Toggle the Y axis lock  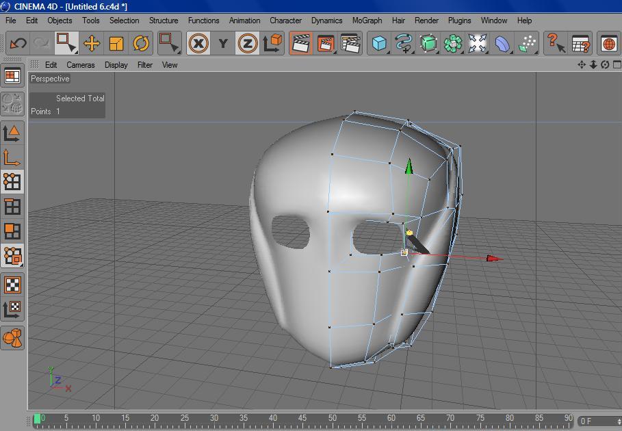[223, 43]
